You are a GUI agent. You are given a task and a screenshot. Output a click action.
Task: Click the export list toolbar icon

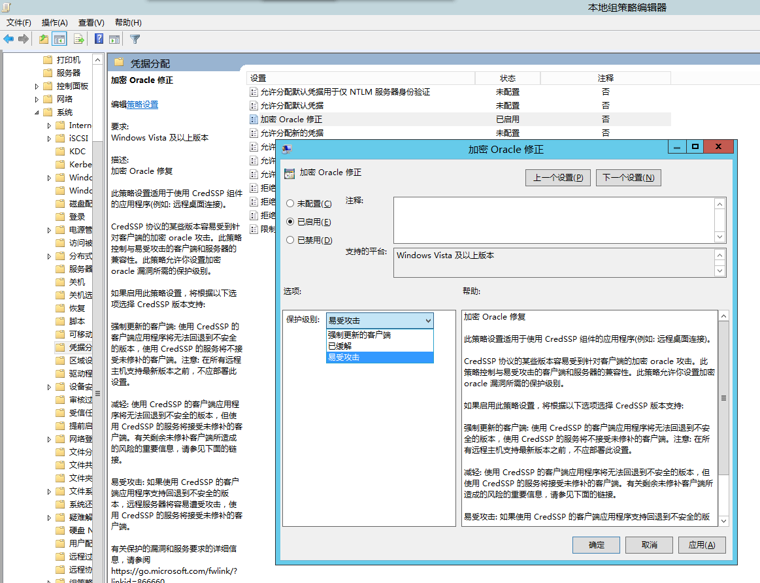78,39
